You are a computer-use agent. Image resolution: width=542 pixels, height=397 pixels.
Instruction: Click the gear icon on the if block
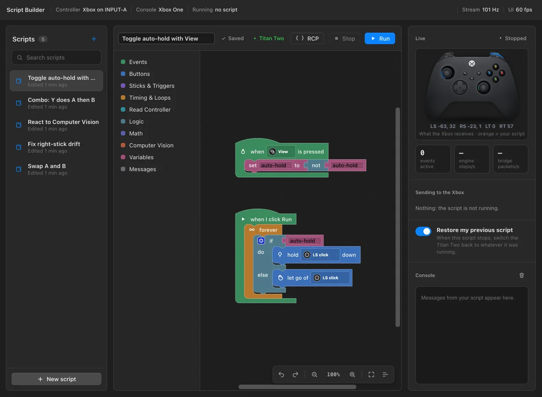point(261,241)
